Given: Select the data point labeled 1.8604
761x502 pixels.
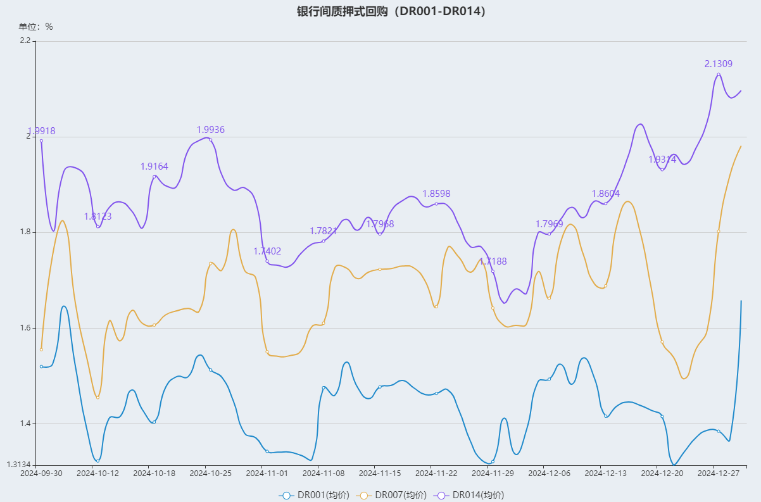Looking at the screenshot, I should [605, 204].
